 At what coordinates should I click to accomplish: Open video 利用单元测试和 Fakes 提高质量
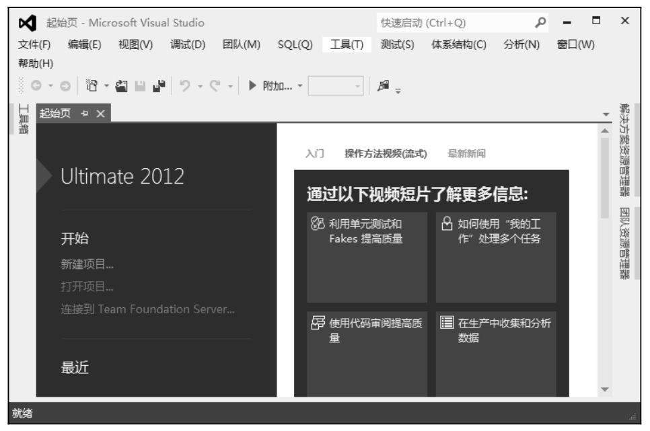click(x=367, y=258)
